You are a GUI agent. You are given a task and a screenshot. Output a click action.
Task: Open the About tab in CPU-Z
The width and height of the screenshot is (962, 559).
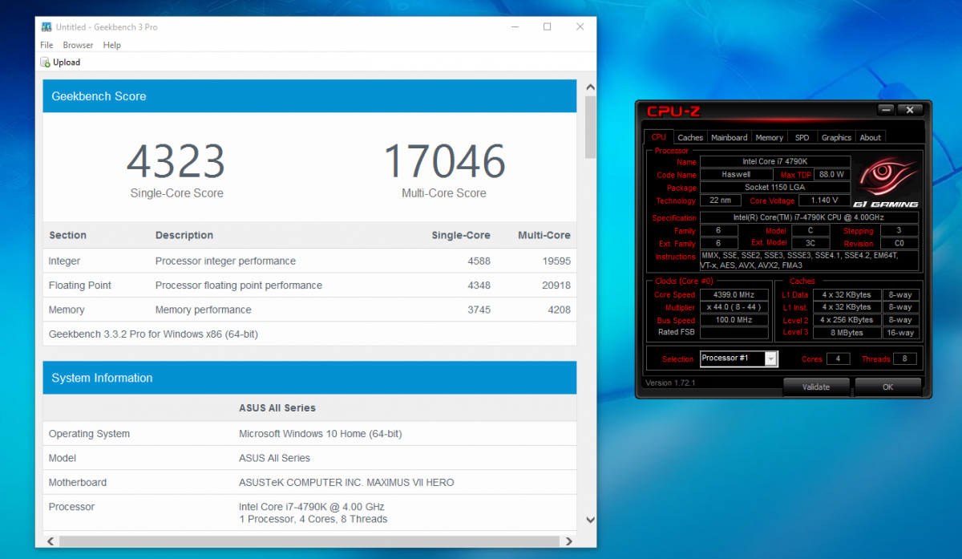coord(871,137)
